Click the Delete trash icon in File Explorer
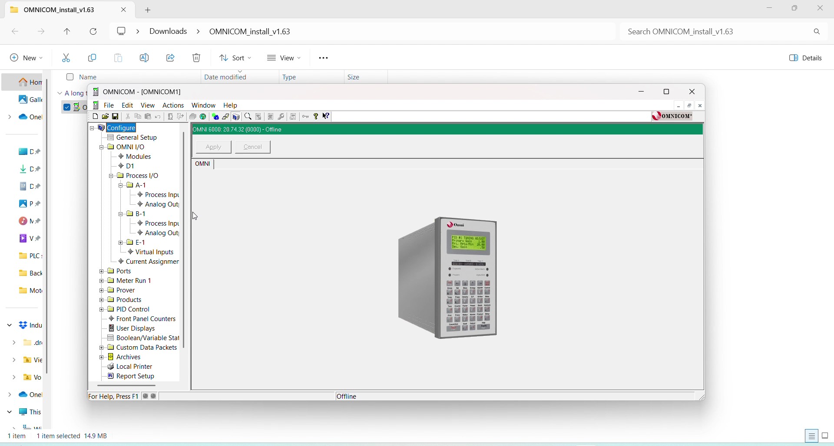This screenshot has height=446, width=834. coord(197,58)
